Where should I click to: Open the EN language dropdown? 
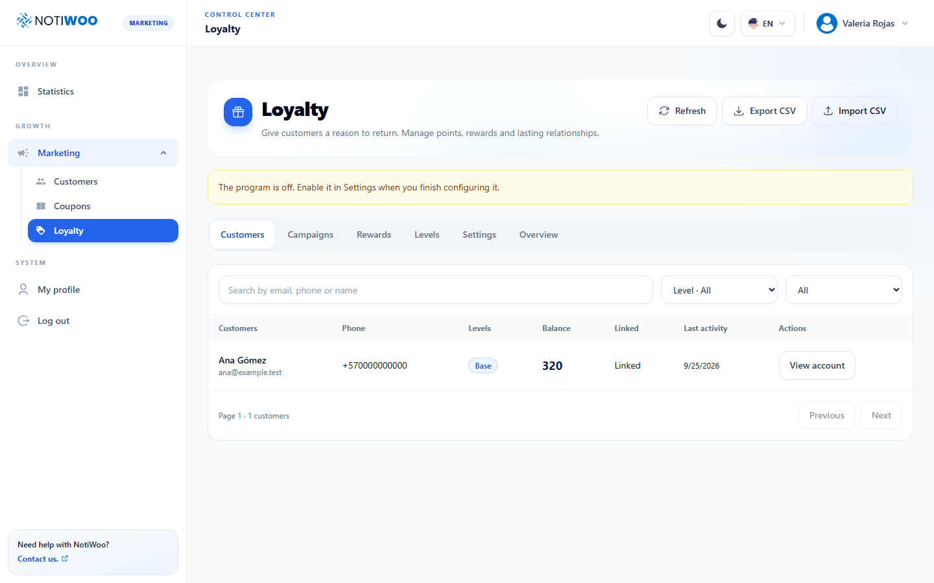pyautogui.click(x=768, y=23)
